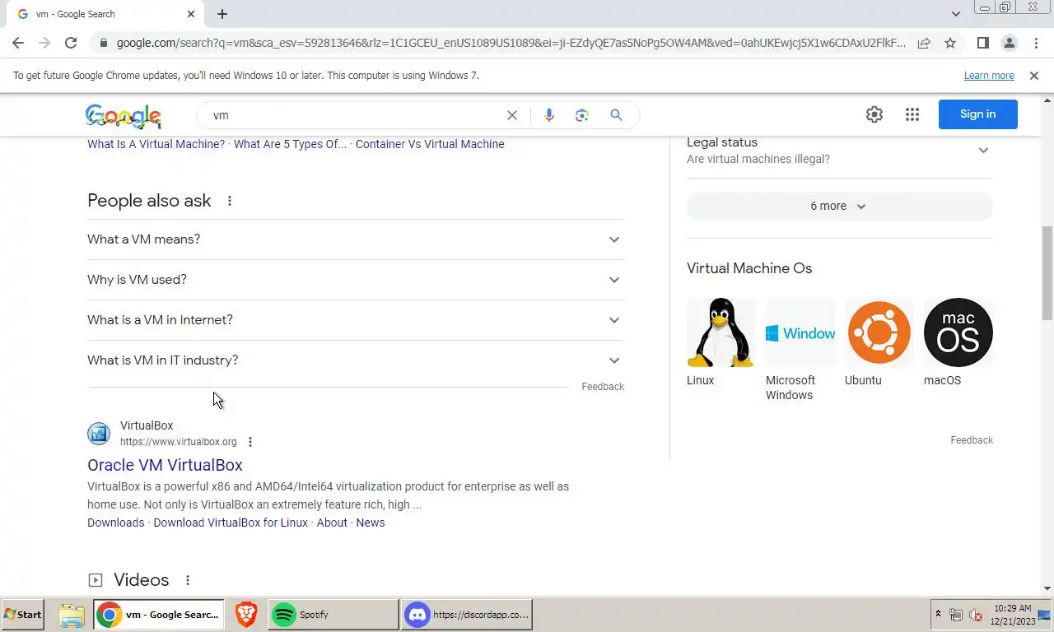1054x632 pixels.
Task: Dismiss the Chrome update notification bar
Action: coord(1034,76)
